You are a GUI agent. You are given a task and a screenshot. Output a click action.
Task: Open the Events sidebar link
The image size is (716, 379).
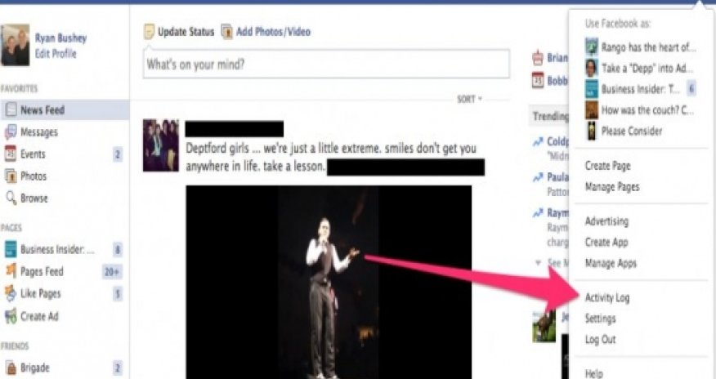33,154
